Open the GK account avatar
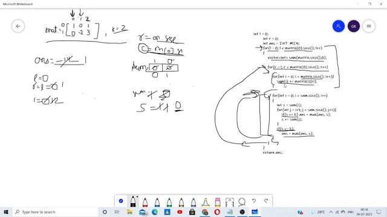The image size is (387, 217). 353,26
